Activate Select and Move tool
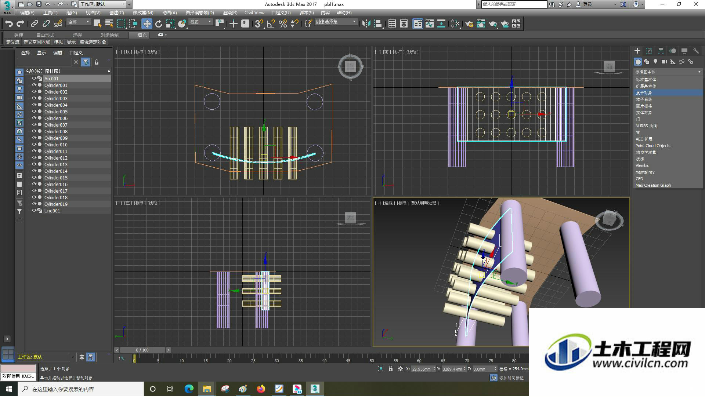This screenshot has width=705, height=397. (x=147, y=24)
